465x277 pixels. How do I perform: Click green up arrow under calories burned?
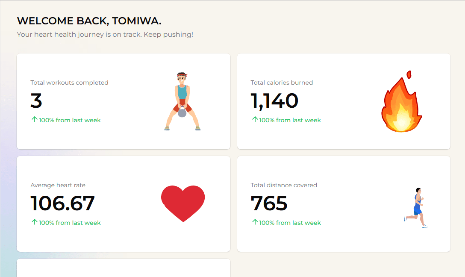tap(255, 119)
